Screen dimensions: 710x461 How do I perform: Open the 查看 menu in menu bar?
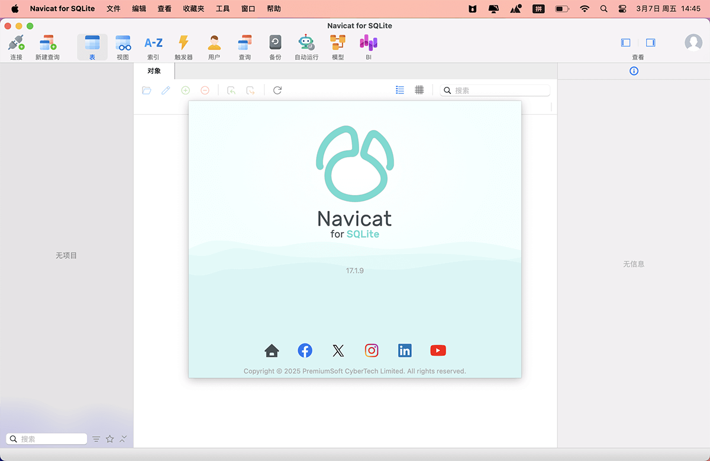tap(164, 9)
